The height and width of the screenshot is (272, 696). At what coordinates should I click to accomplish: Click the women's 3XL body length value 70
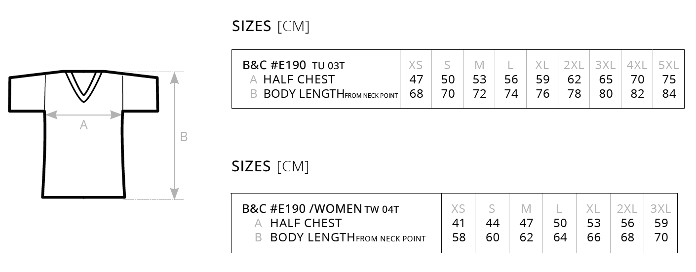pyautogui.click(x=660, y=237)
